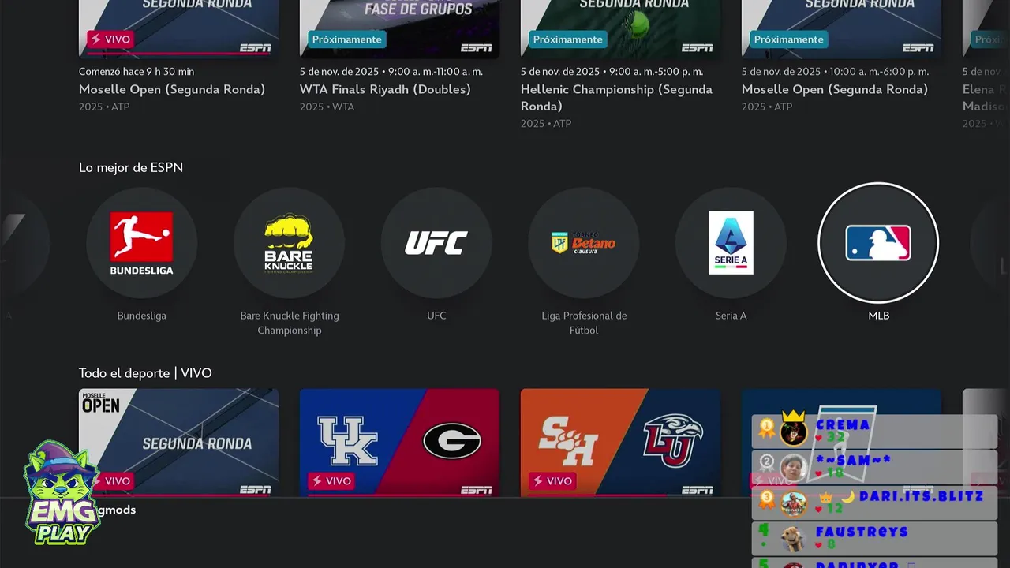Click the 'WTA Finals Riyadh (Doubles)' title
Screen dimensions: 1010x568
coord(385,89)
